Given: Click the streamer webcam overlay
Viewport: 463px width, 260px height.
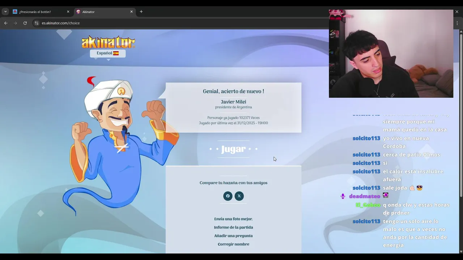Looking at the screenshot, I should click(391, 53).
